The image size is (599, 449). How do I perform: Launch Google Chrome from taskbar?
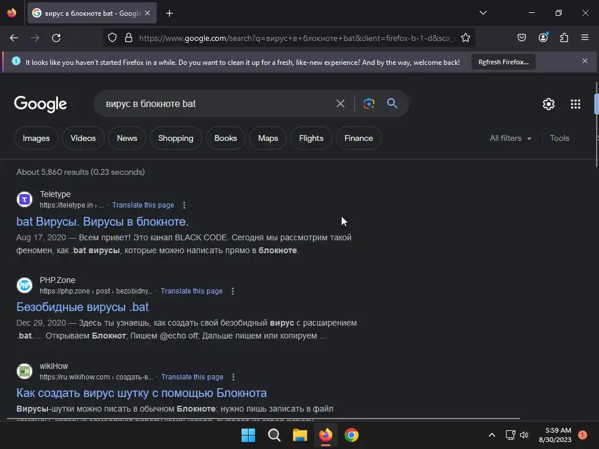tap(352, 435)
